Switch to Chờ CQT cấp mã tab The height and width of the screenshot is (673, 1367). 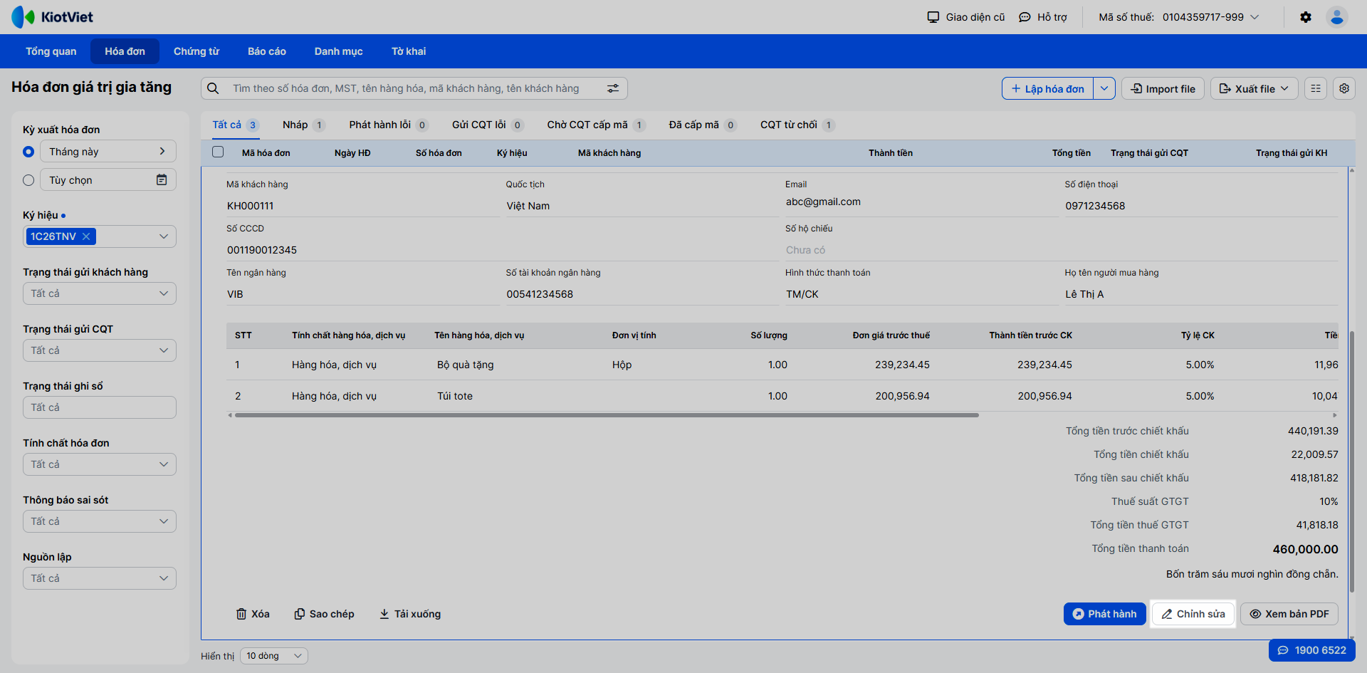tap(596, 125)
